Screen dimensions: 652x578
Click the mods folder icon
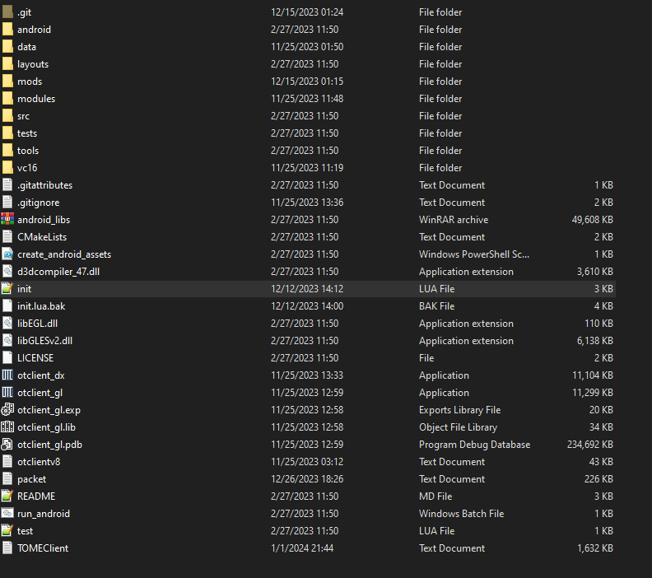(7, 82)
